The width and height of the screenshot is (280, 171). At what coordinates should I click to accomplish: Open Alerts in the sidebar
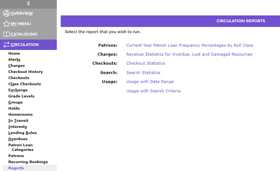pyautogui.click(x=14, y=59)
